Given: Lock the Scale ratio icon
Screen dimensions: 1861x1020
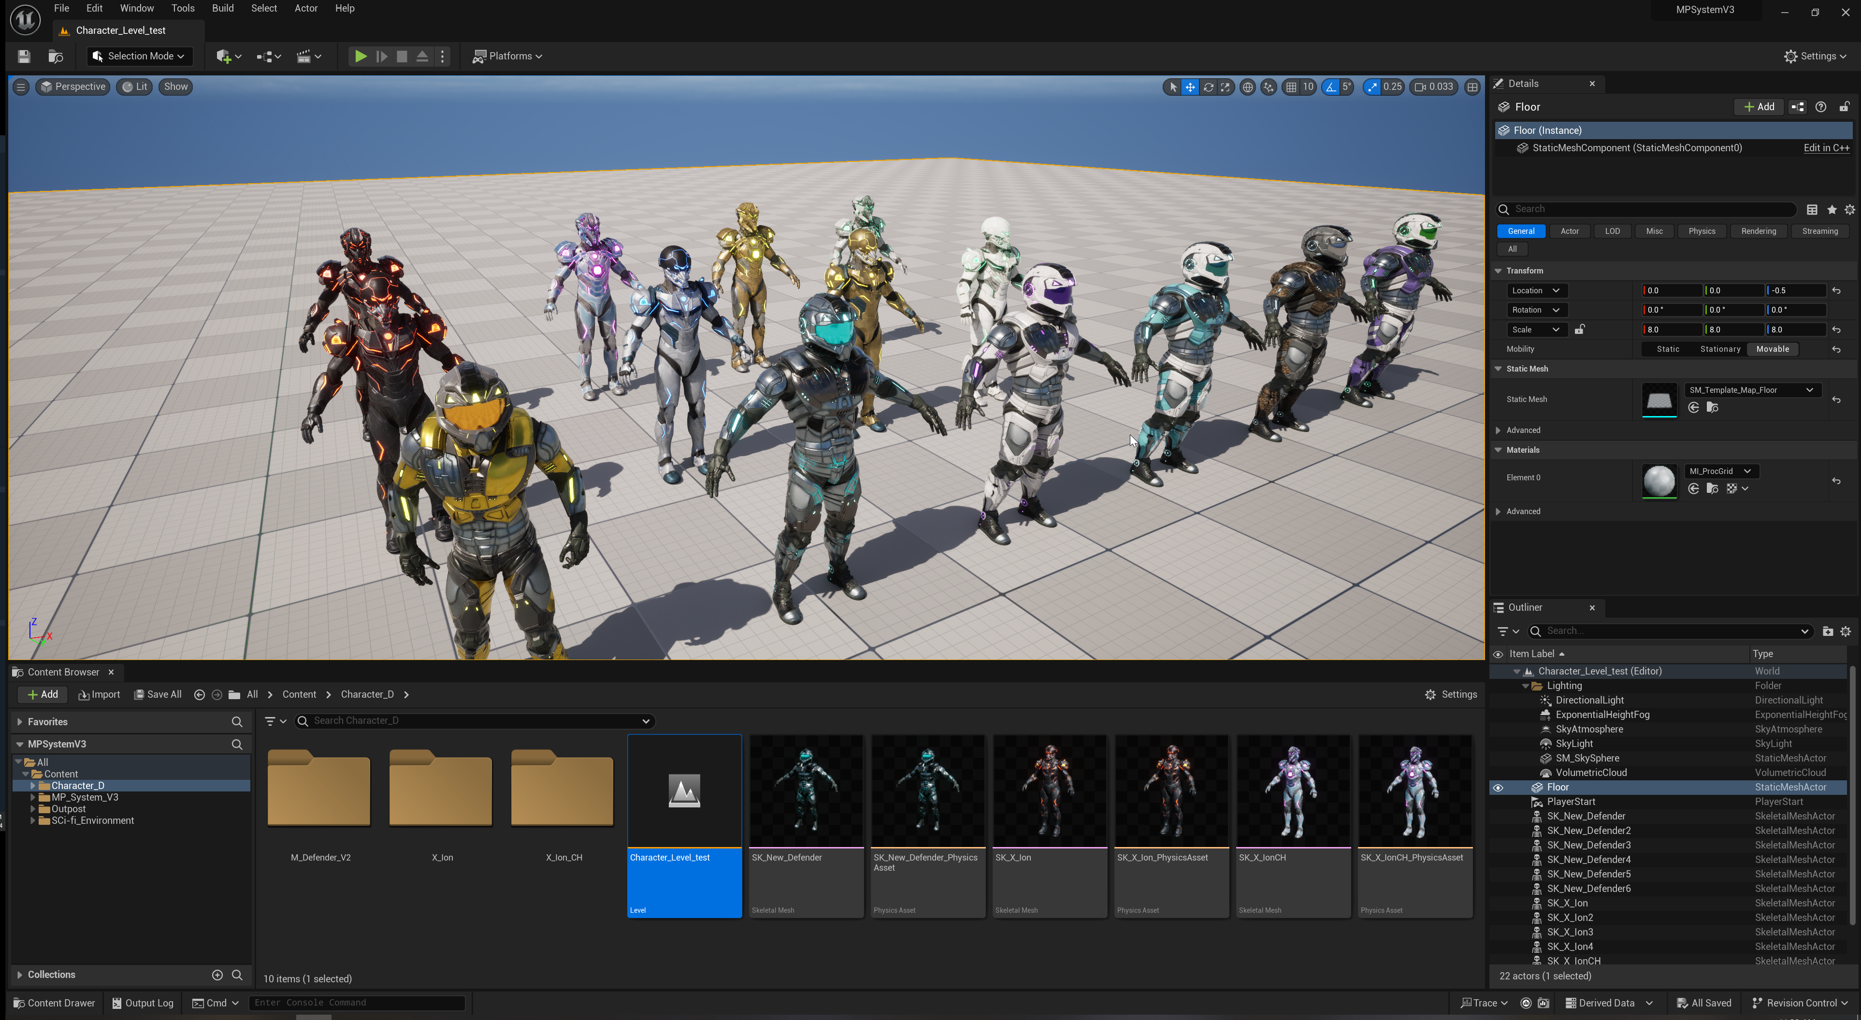Looking at the screenshot, I should point(1580,330).
